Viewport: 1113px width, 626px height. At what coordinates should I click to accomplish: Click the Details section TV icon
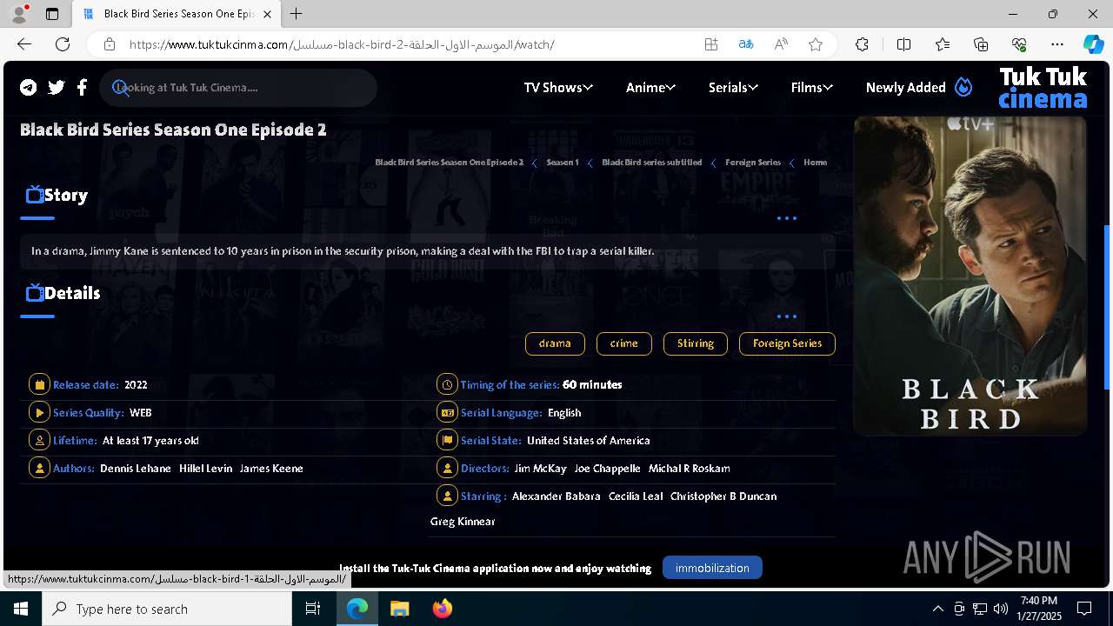(x=35, y=292)
